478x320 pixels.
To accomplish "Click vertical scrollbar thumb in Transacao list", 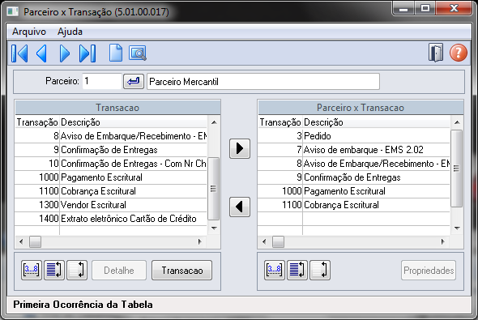I will 213,188.
